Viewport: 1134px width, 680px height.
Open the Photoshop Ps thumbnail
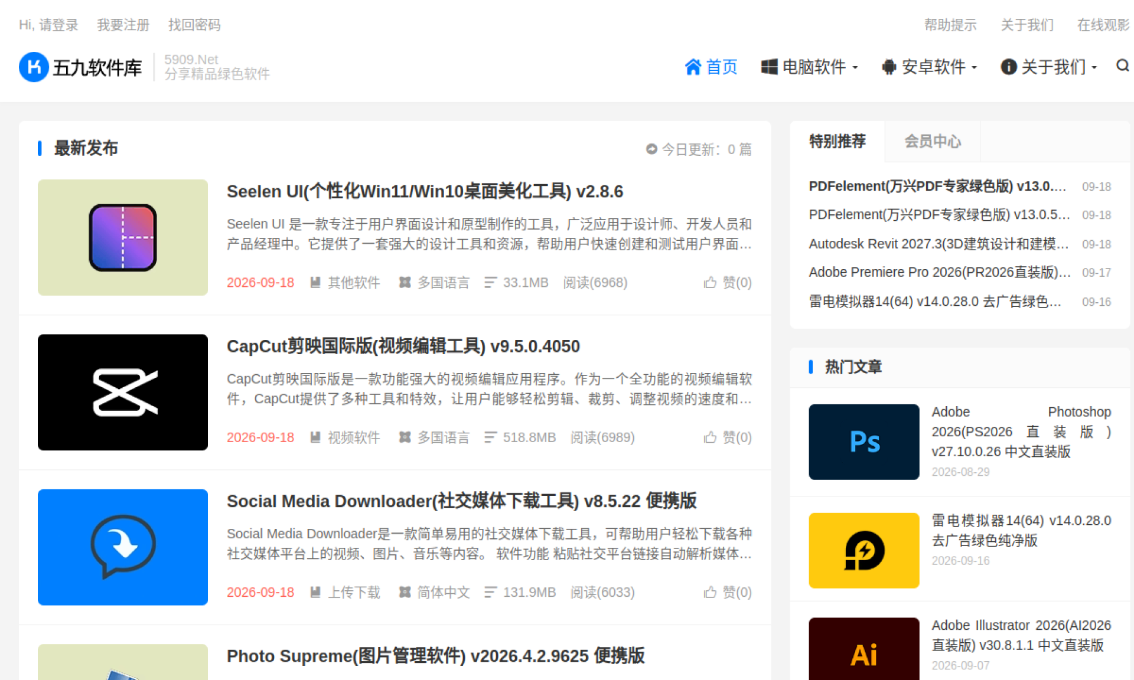(864, 442)
